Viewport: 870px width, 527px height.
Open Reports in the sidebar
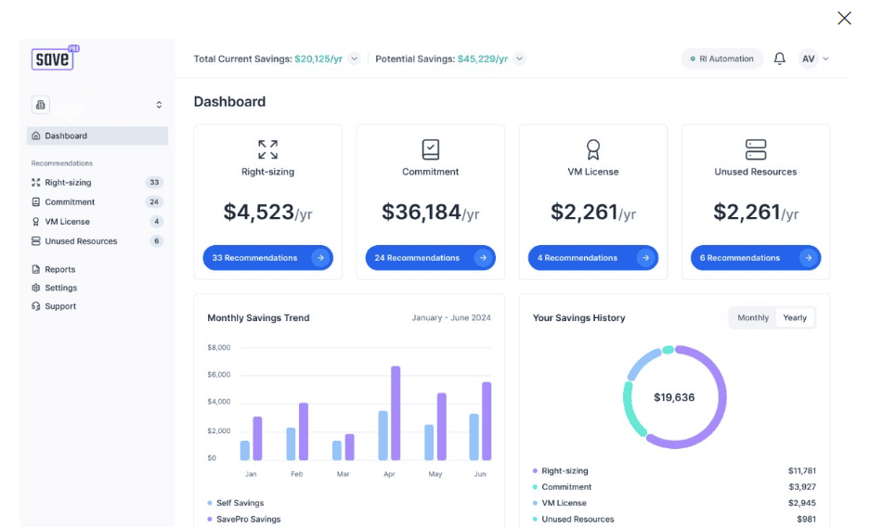click(x=59, y=270)
